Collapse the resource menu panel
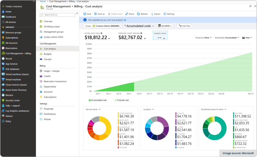Viewport: 257px width, 157px height. (77, 13)
